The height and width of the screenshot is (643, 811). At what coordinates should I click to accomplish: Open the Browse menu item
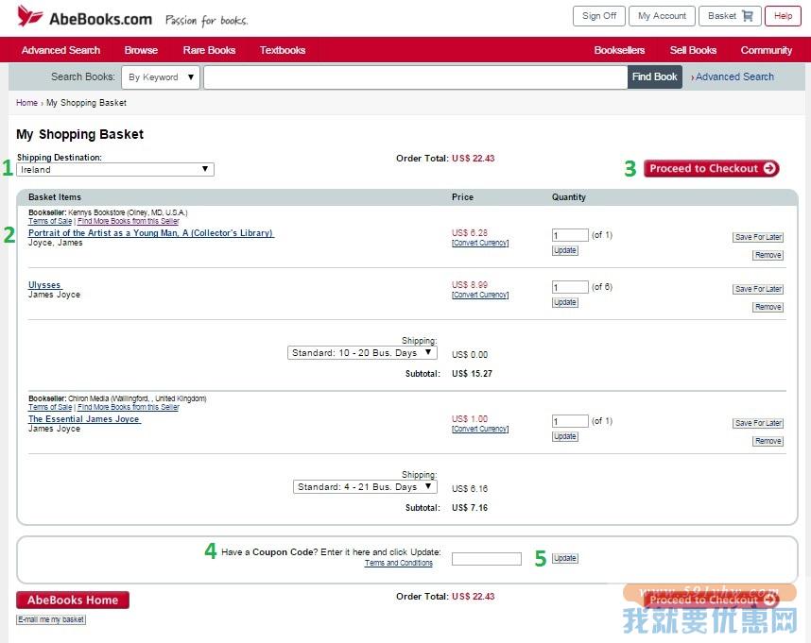point(141,50)
